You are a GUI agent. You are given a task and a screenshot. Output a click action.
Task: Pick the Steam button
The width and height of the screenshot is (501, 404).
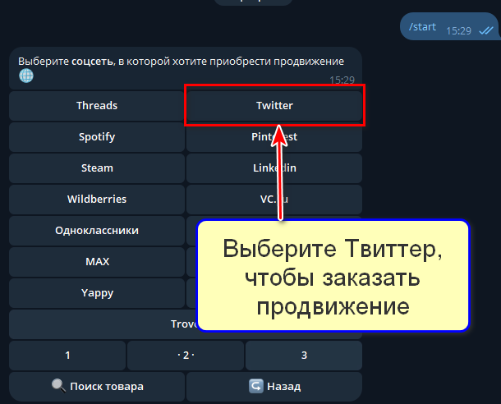(97, 168)
